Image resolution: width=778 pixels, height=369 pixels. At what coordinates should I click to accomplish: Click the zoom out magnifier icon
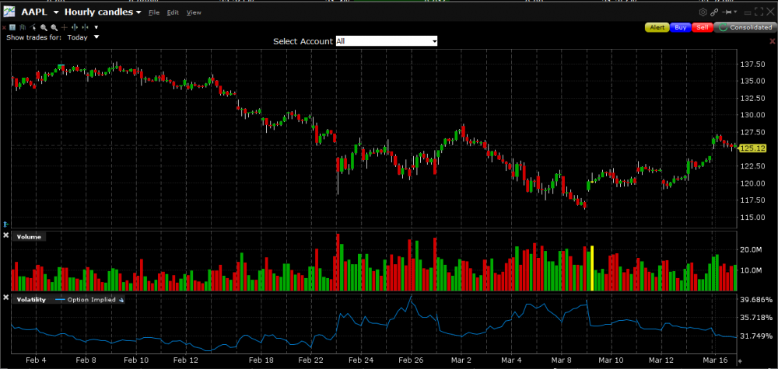pos(54,27)
